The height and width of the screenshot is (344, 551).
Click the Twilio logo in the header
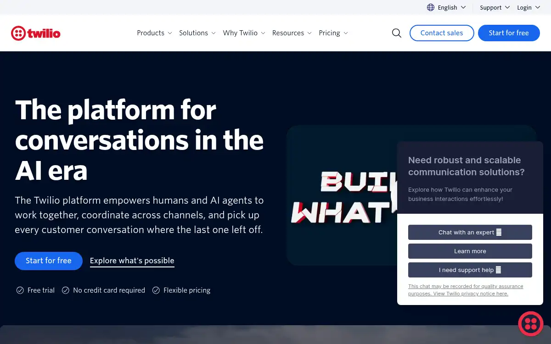coord(36,33)
